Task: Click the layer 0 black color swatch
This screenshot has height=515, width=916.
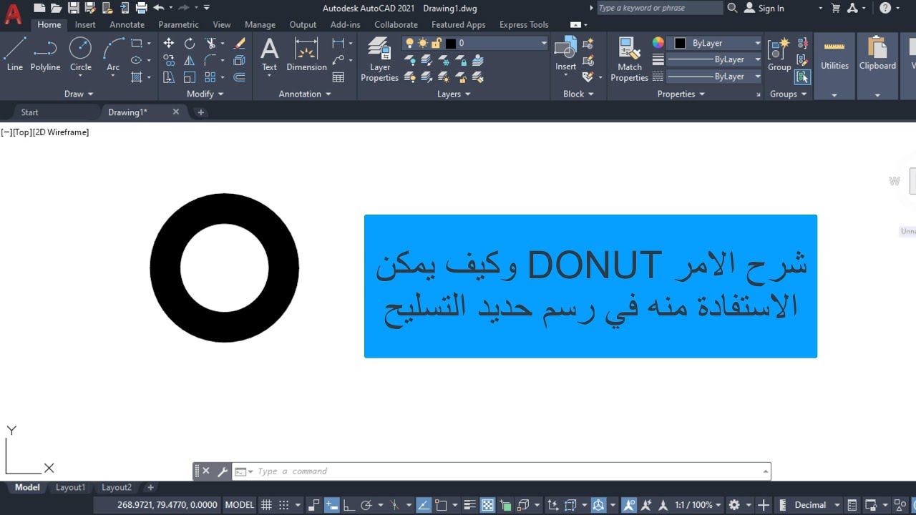Action: [451, 43]
